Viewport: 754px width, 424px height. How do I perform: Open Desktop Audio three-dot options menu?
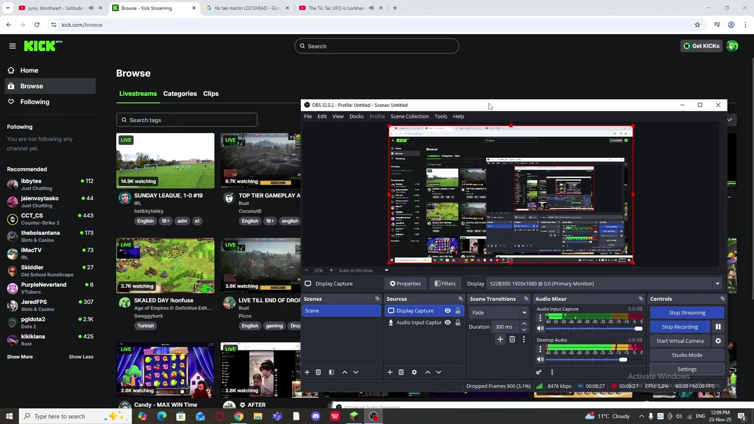(540, 349)
